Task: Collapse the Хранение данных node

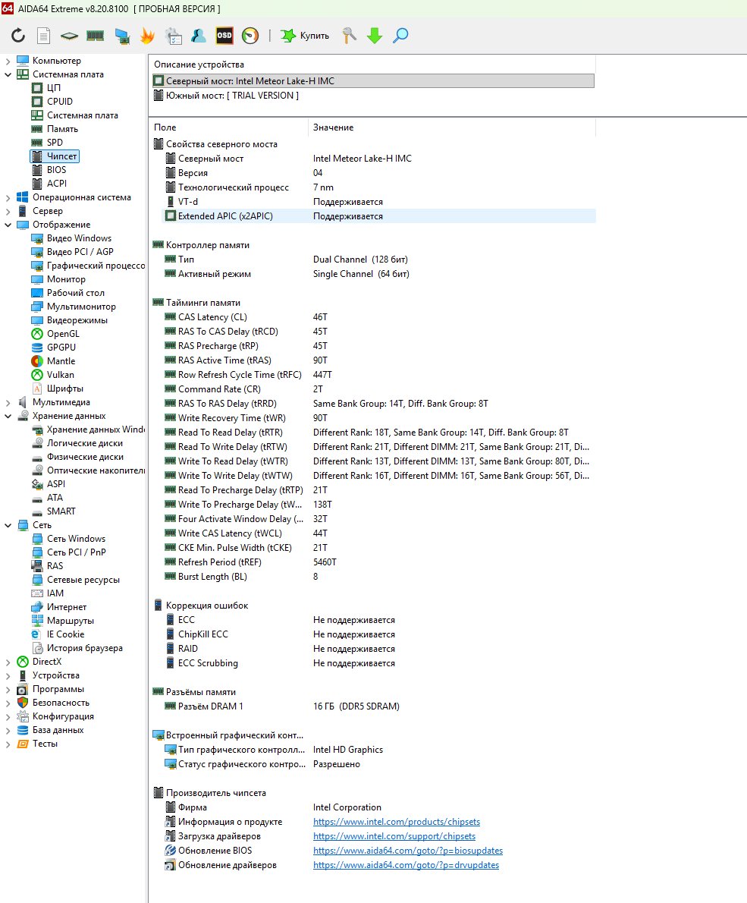Action: coord(8,416)
